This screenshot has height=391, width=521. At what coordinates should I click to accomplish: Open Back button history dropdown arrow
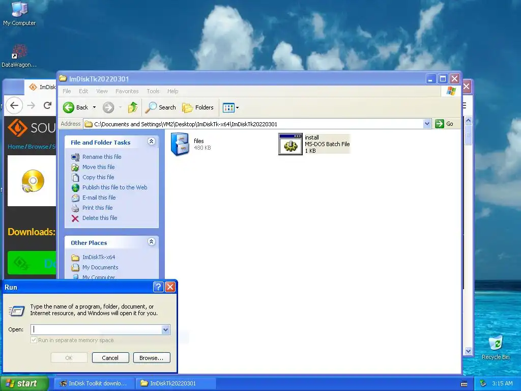[x=94, y=107]
